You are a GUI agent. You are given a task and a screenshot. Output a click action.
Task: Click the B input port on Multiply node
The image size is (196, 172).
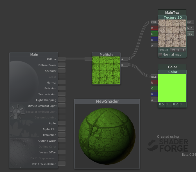[x=124, y=65]
